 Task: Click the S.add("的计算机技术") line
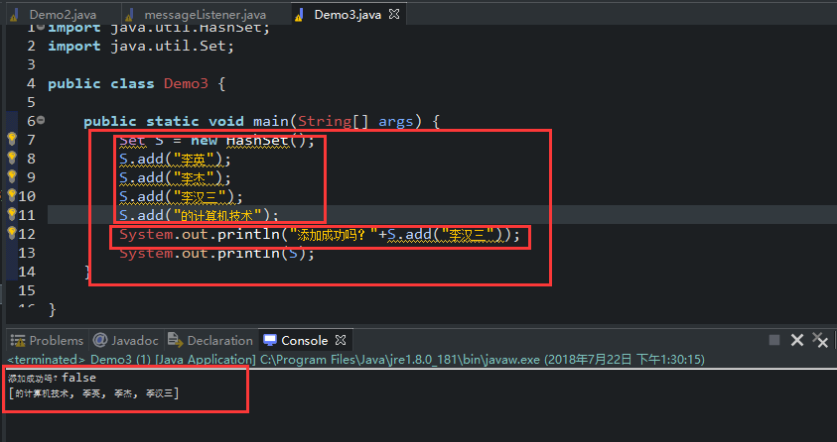pyautogui.click(x=200, y=215)
